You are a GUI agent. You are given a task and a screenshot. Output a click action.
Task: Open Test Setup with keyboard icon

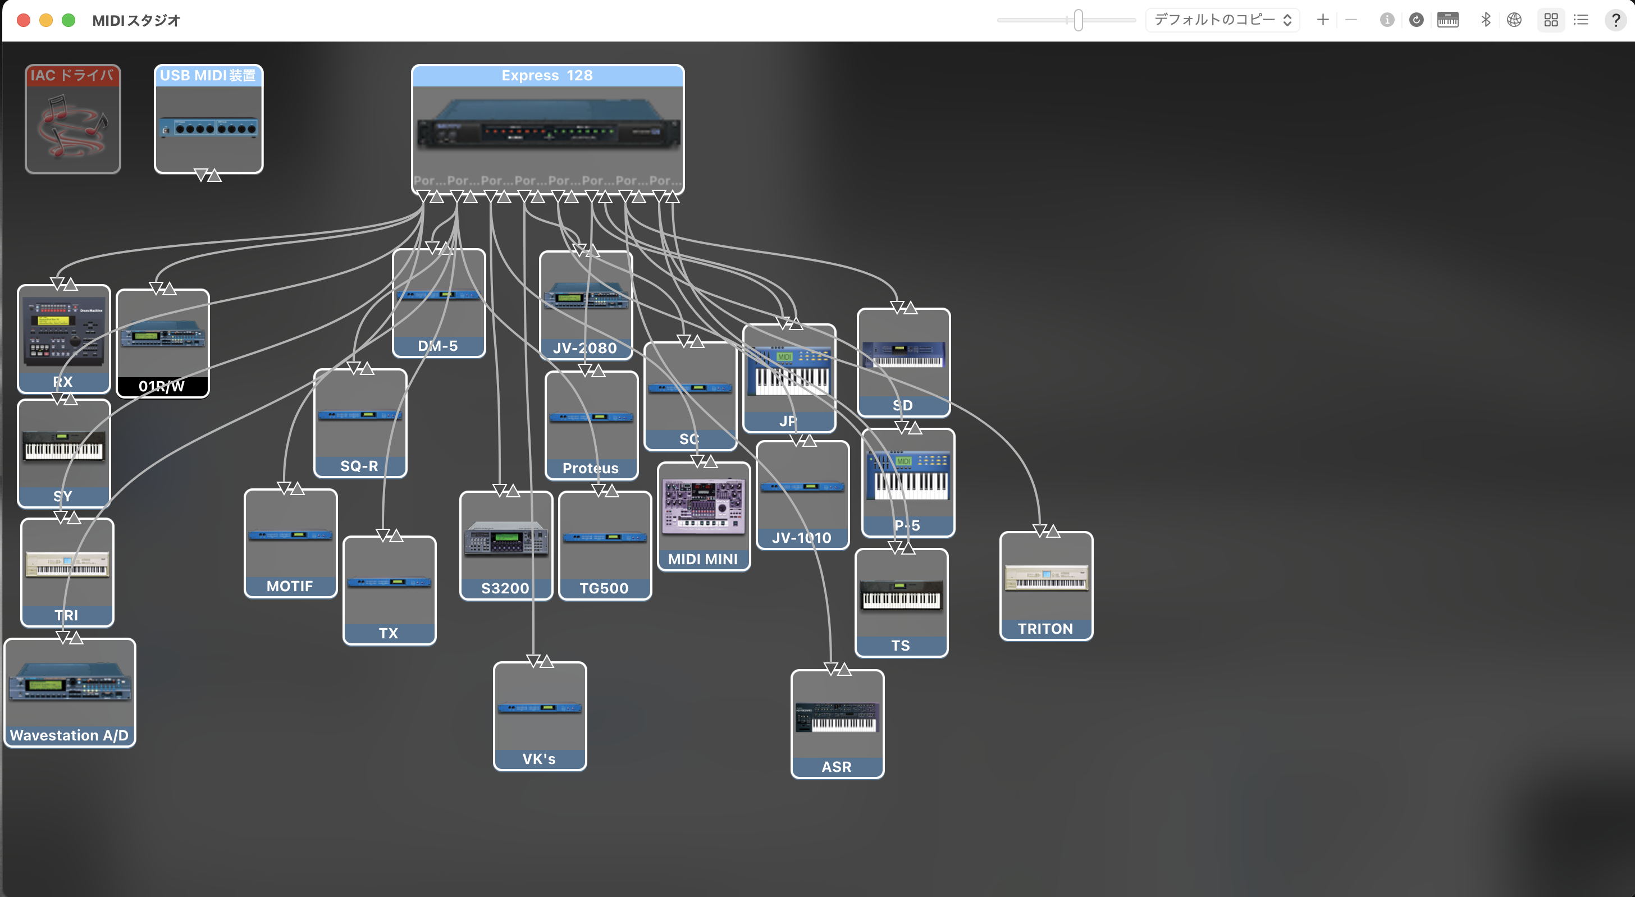click(1448, 20)
